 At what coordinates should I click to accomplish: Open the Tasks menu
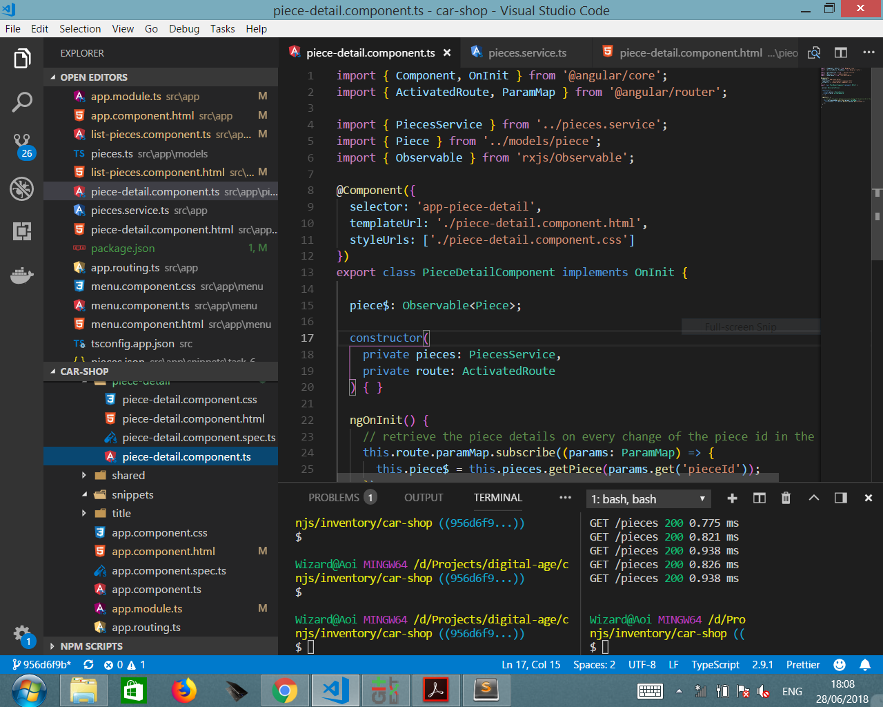point(222,28)
